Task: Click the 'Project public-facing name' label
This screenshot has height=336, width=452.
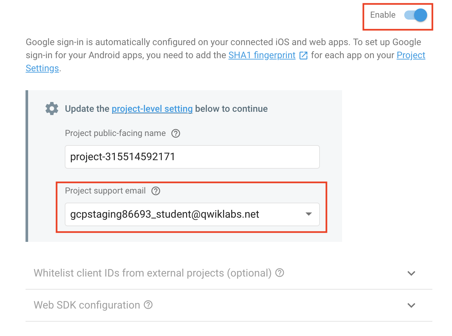Action: tap(115, 133)
